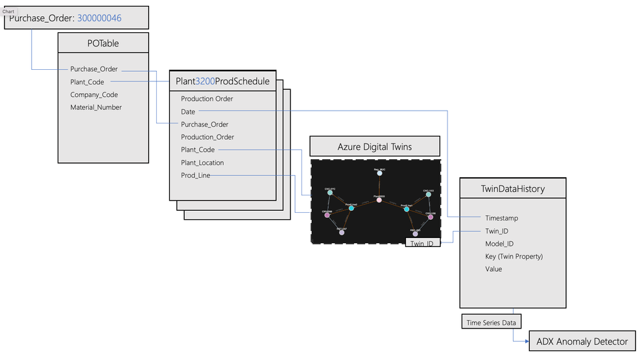Viewport: 640px width, 357px height.
Task: Select the right cyan ProdLine node
Action: [x=407, y=209]
